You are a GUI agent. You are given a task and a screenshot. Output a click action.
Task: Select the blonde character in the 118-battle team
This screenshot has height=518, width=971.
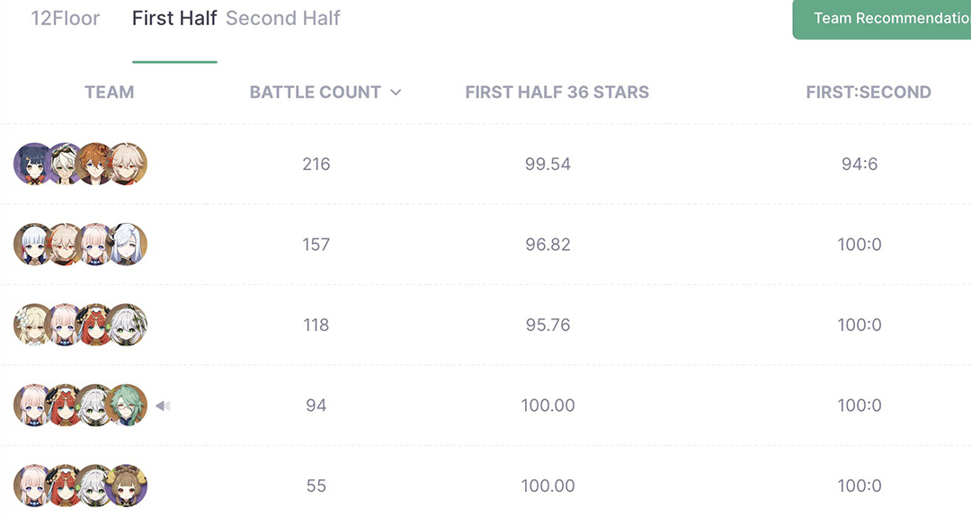pos(34,326)
